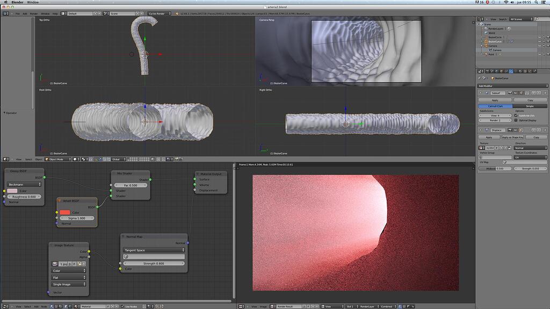Open the macOS Window menu
Viewport: 550px width, 309px height.
[x=33, y=2]
